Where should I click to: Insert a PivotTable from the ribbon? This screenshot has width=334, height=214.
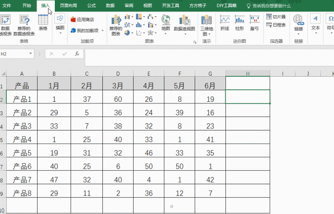click(x=5, y=25)
